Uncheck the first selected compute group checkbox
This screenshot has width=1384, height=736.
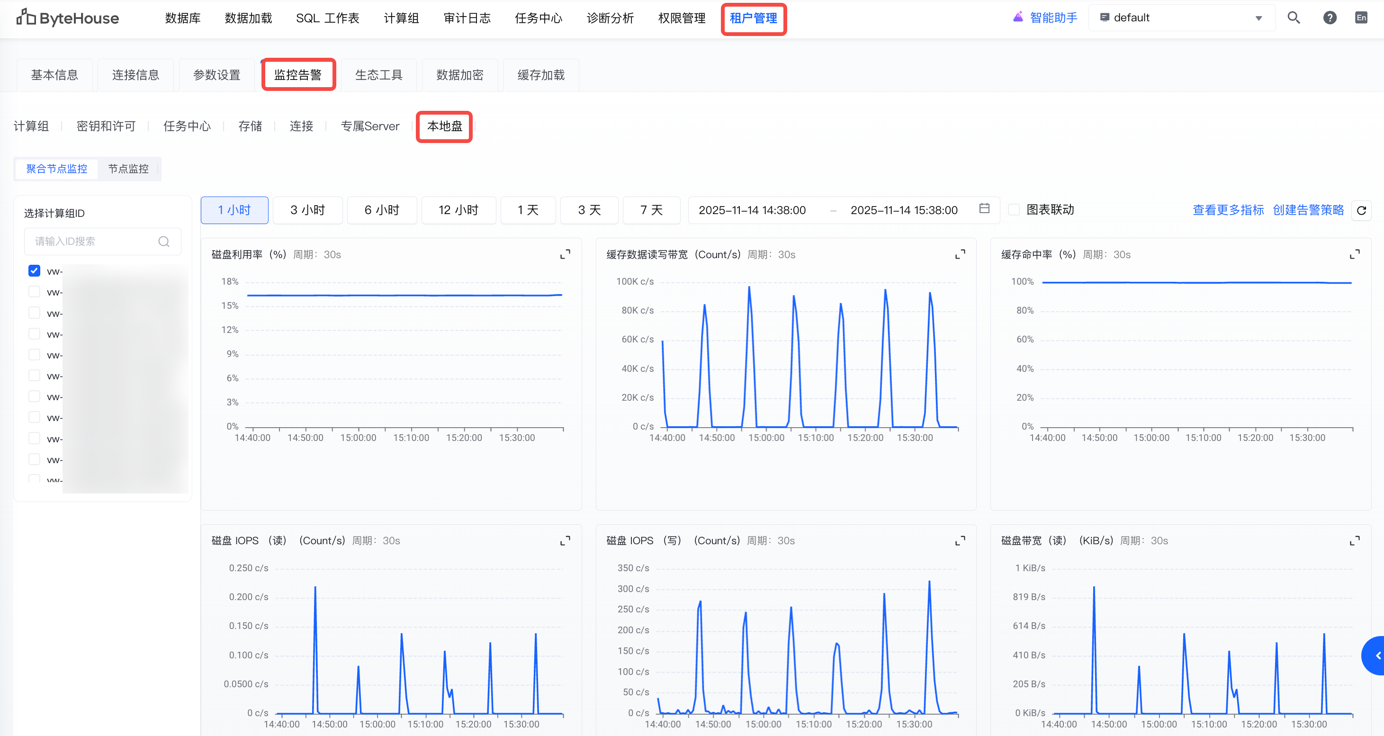(35, 271)
